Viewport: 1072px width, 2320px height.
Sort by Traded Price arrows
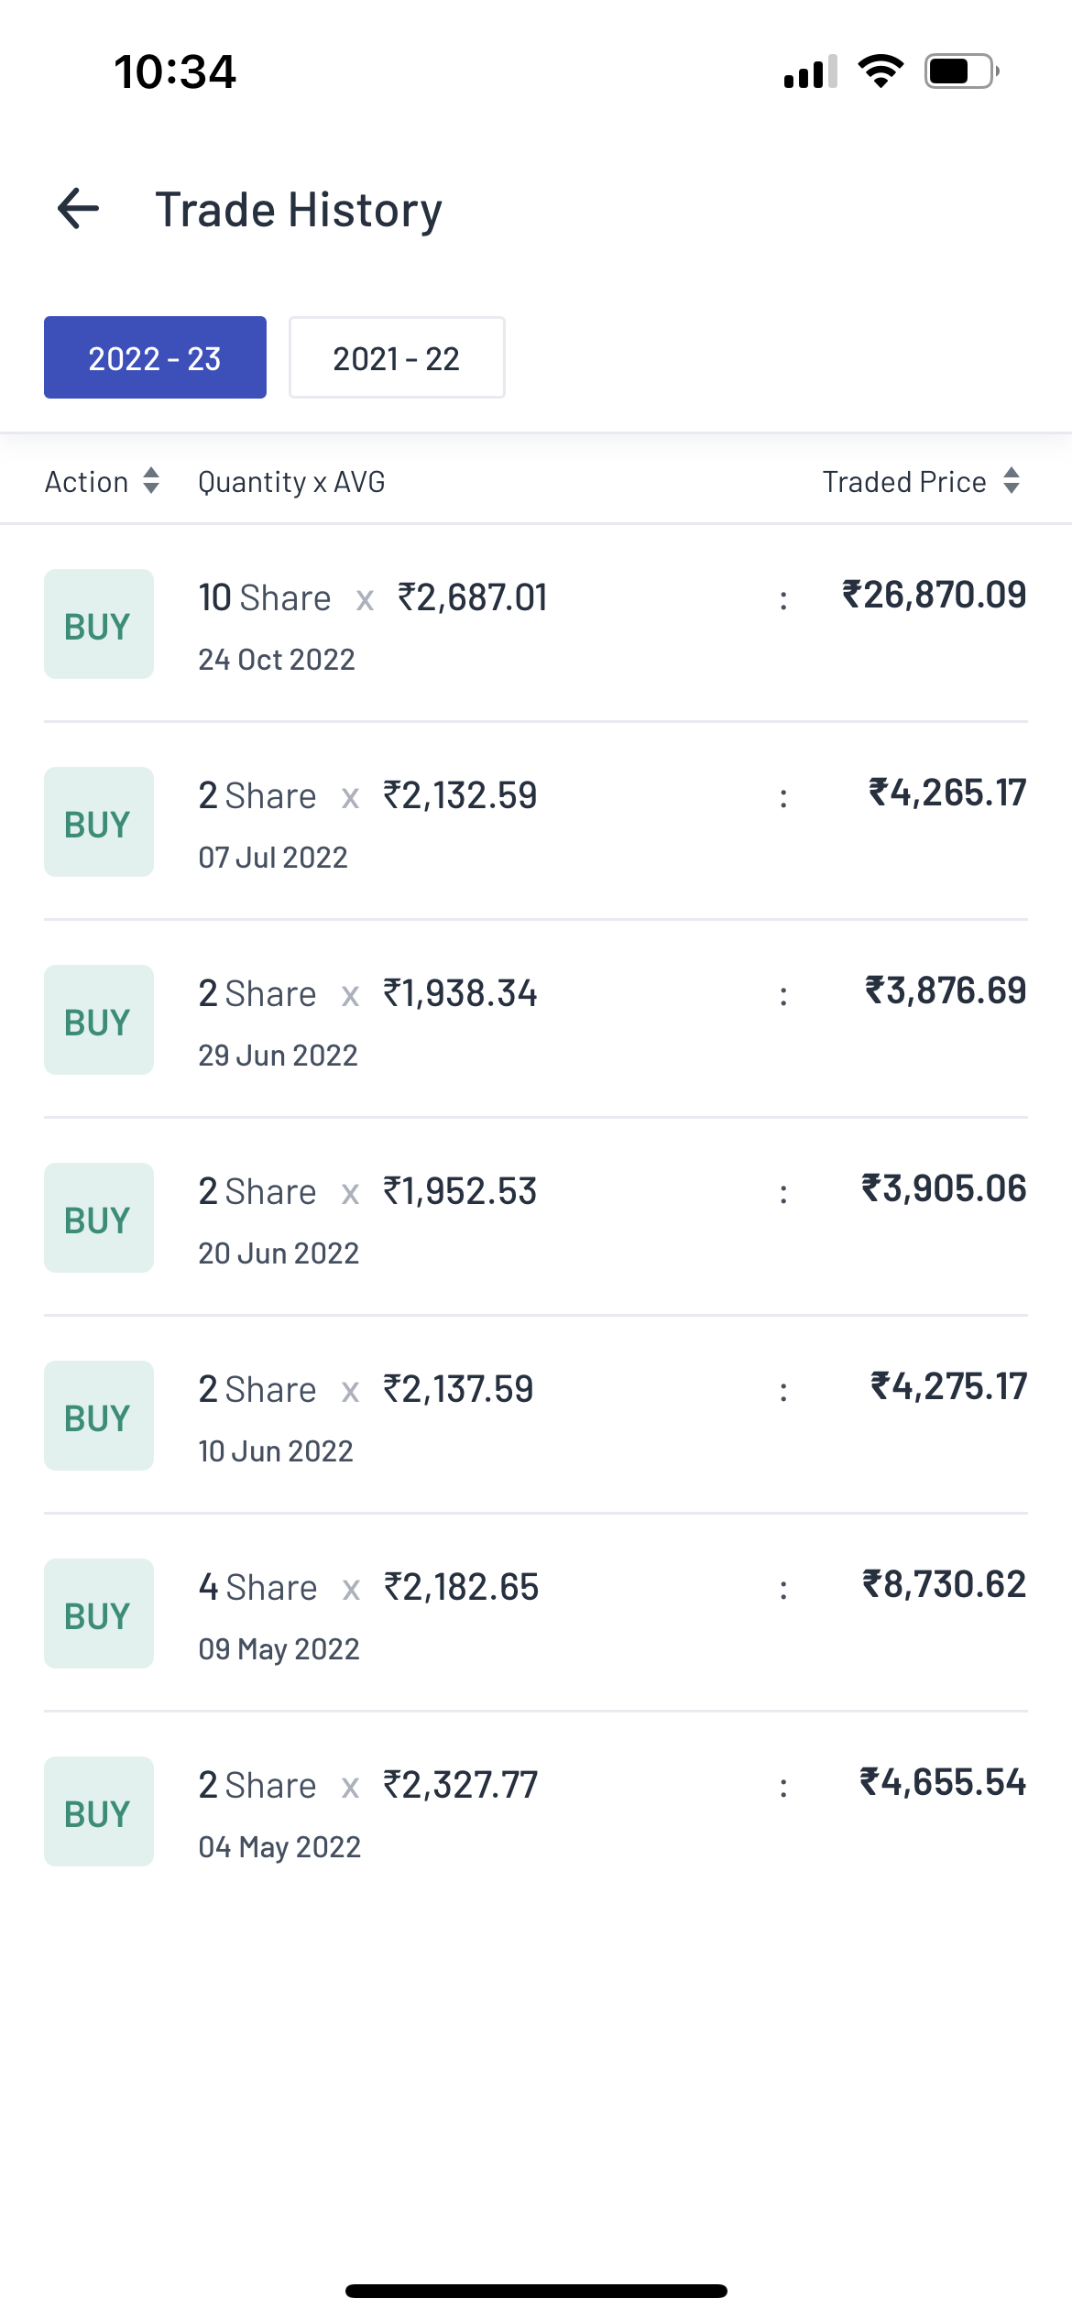click(x=1012, y=481)
